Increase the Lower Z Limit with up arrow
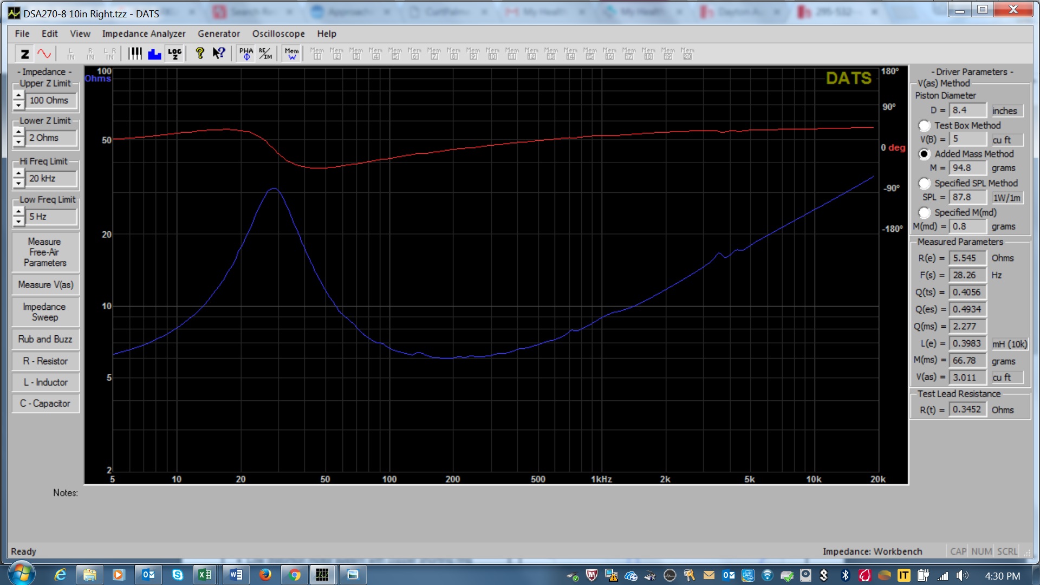 [x=18, y=133]
